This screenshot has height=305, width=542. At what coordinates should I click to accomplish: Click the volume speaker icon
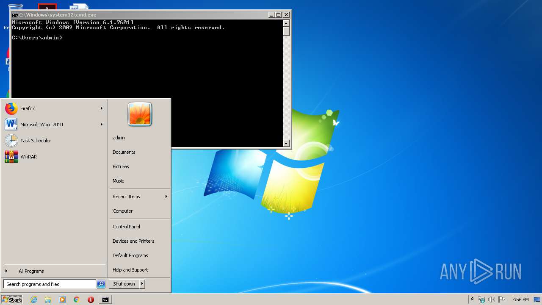[492, 299]
